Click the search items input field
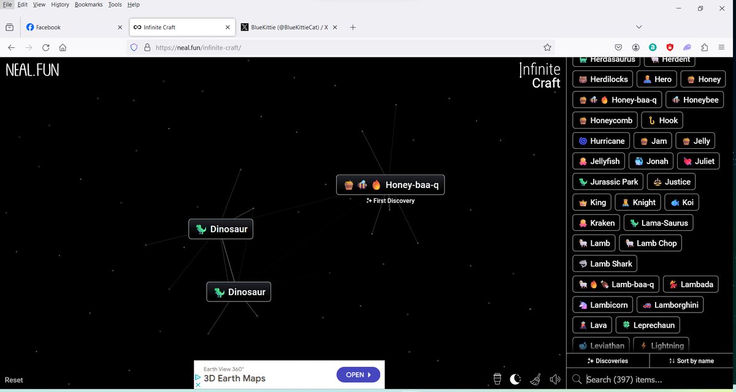The image size is (736, 392). tap(650, 379)
